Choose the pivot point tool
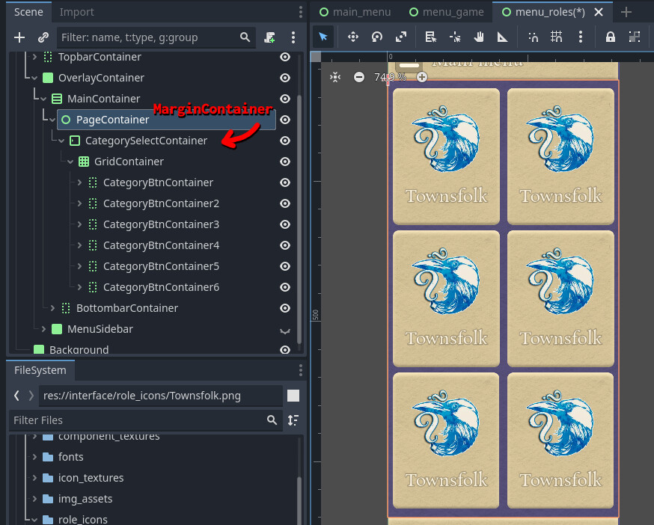This screenshot has width=654, height=525. (455, 37)
